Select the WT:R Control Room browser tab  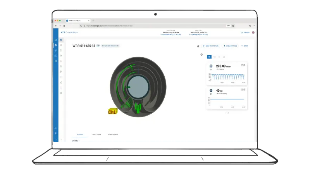[x=78, y=20]
